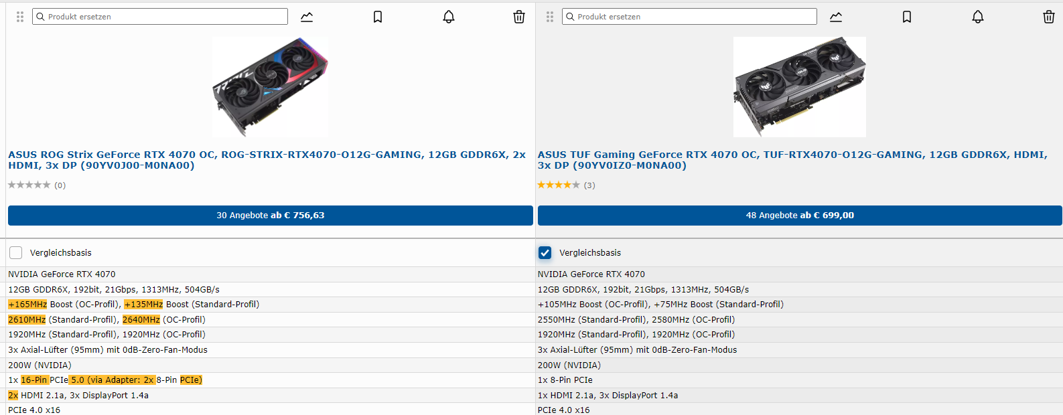The height and width of the screenshot is (415, 1063).
Task: Select '2550MHz (Standard-Profil)' row
Action: click(x=799, y=320)
